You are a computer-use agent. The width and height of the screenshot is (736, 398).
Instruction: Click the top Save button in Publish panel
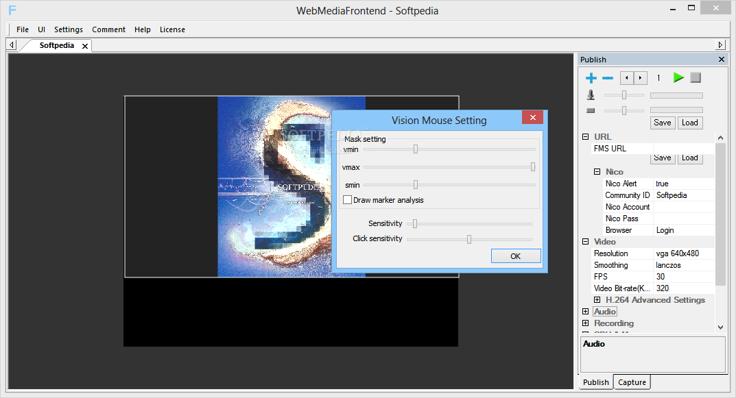coord(663,123)
